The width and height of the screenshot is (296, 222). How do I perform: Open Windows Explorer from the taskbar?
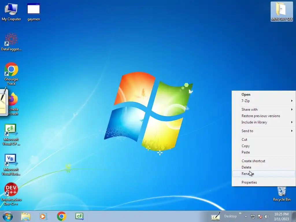26,216
